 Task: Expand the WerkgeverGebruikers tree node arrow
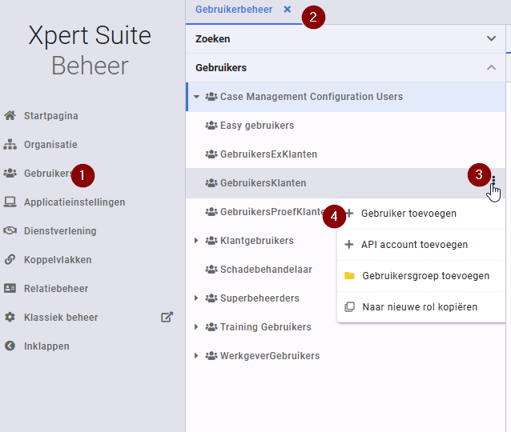tap(196, 355)
